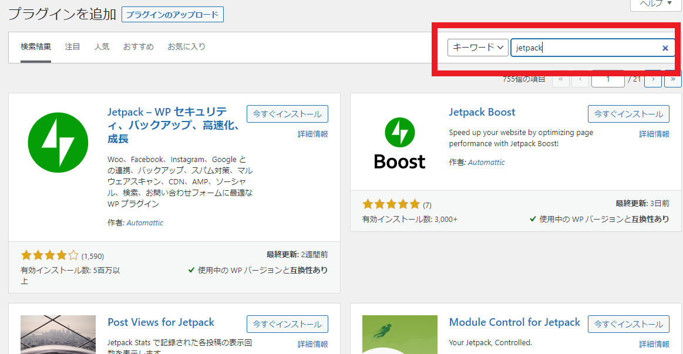Click the Post Views for Jetpack thumbnail

58,335
